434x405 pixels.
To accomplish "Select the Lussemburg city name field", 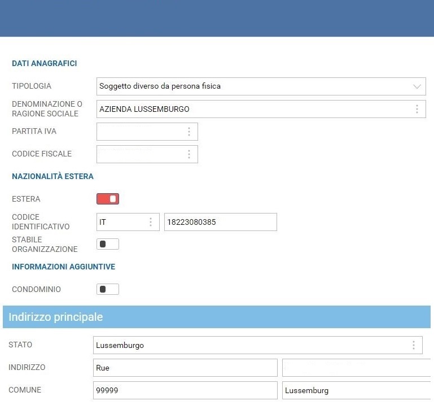I will [x=357, y=390].
